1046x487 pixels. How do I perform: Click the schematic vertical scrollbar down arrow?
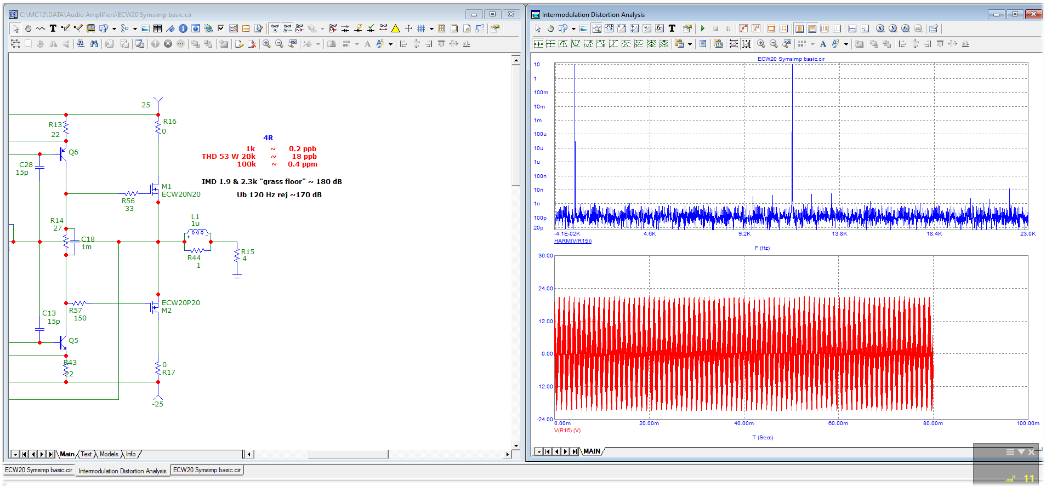(x=516, y=445)
